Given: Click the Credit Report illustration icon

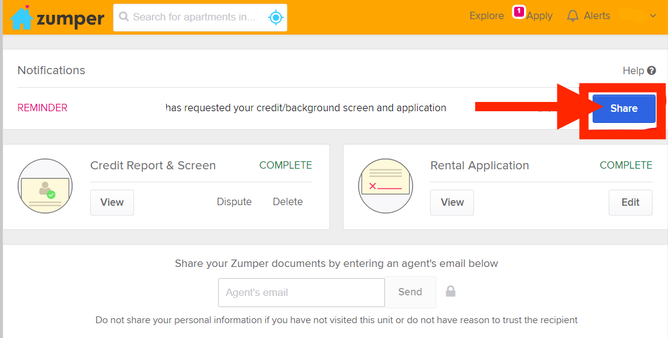Looking at the screenshot, I should [45, 186].
